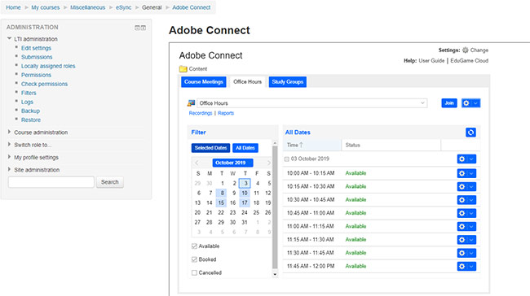The width and height of the screenshot is (530, 296).
Task: Collapse the LTI administration tree node
Action: [x=10, y=38]
